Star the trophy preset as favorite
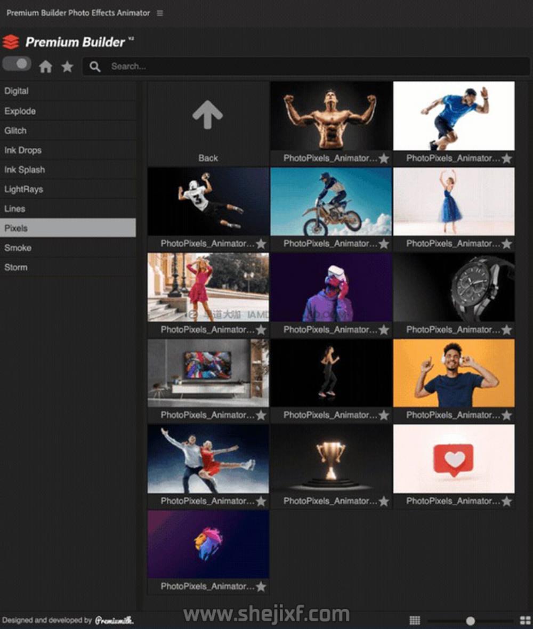Viewport: 533px width, 629px height. (384, 501)
